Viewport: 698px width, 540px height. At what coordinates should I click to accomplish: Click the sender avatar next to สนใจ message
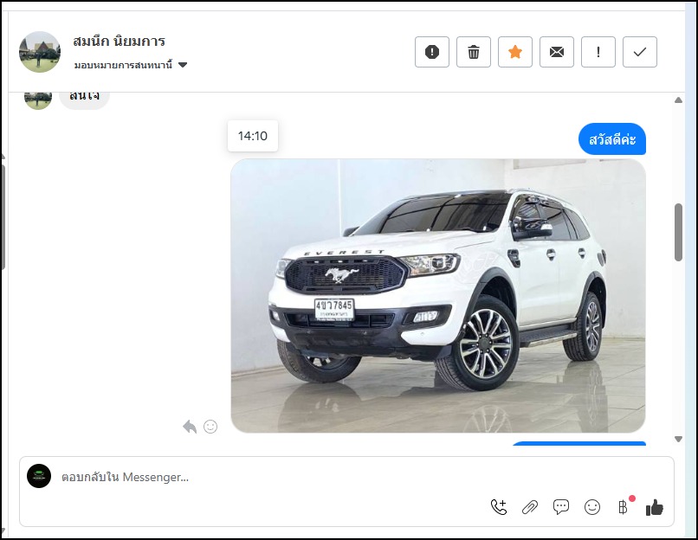38,100
